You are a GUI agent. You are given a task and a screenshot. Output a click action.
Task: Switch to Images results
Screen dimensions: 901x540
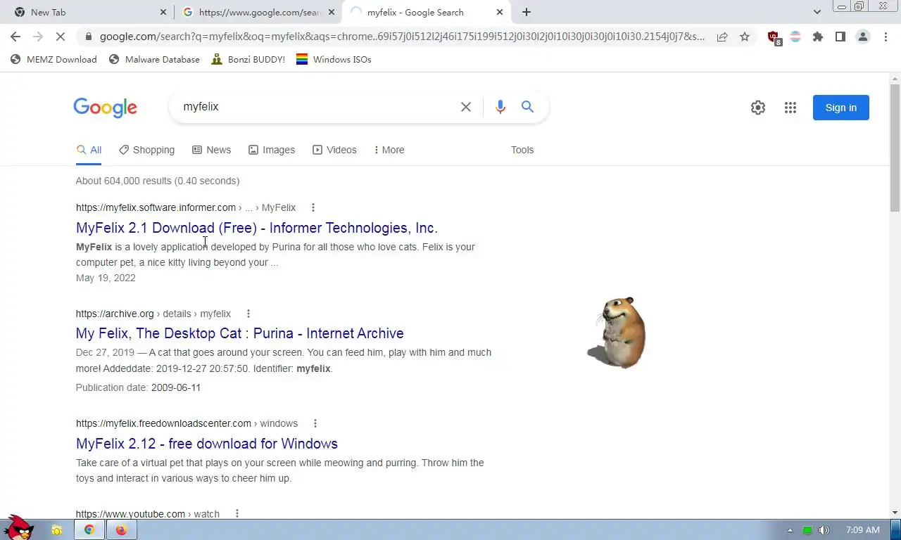(x=272, y=150)
